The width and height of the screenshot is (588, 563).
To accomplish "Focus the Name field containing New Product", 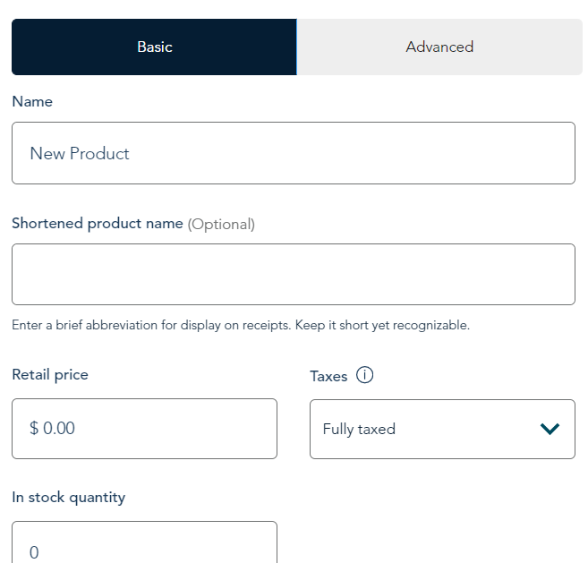I will (x=294, y=153).
